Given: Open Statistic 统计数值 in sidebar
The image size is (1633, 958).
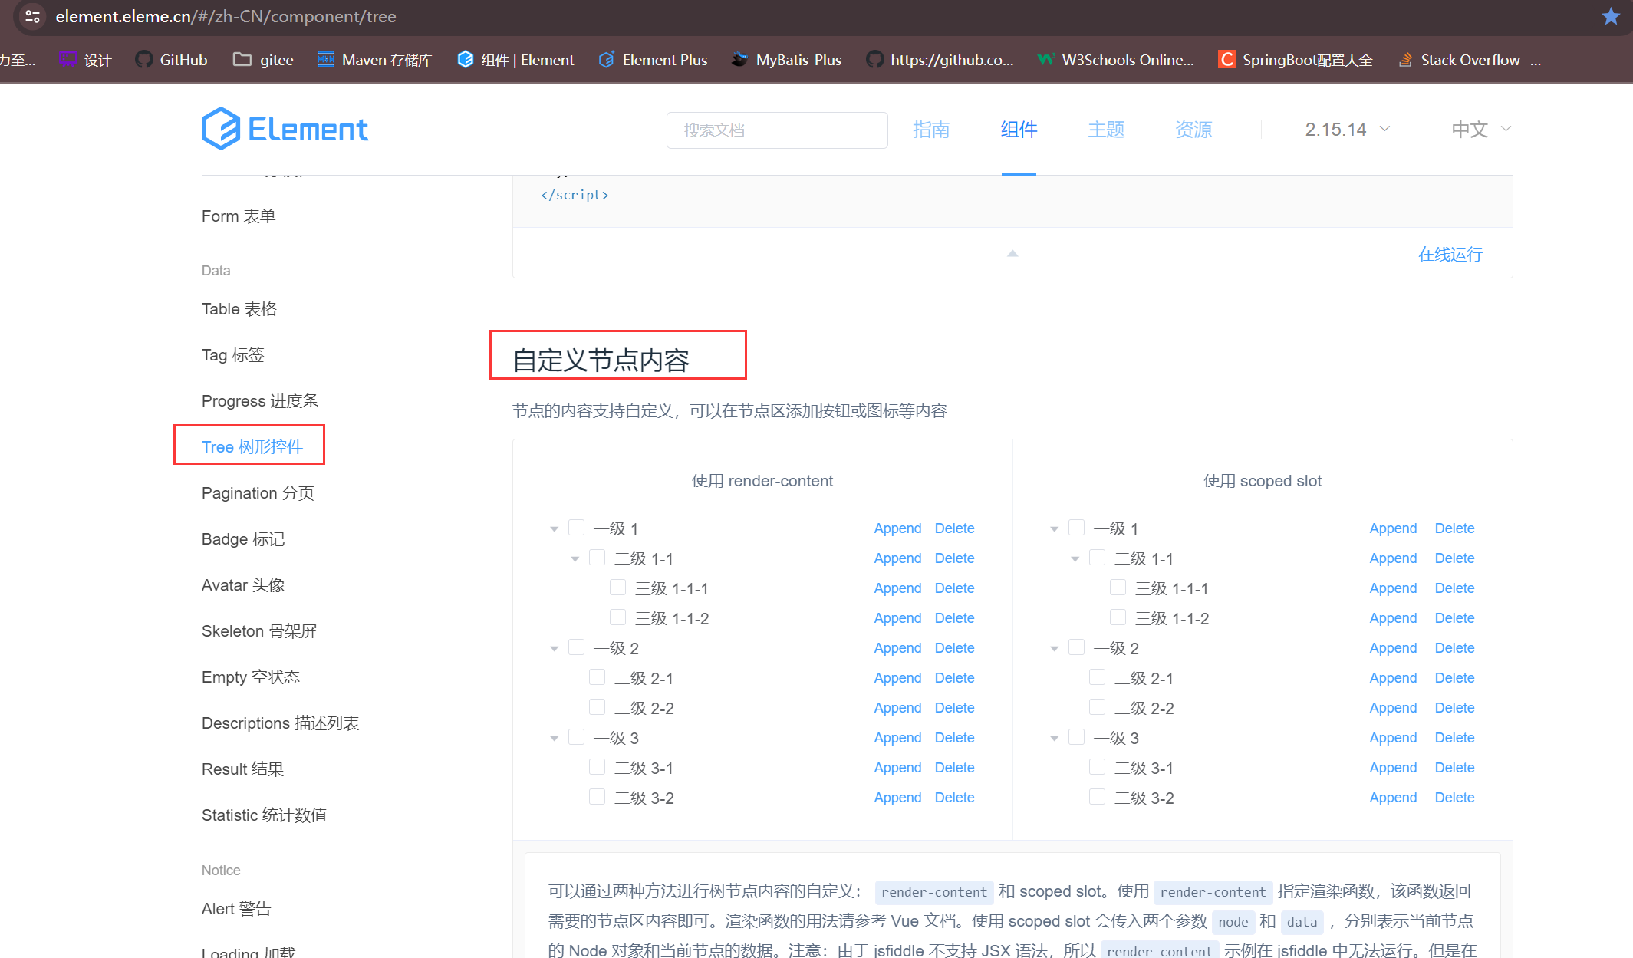Looking at the screenshot, I should (x=265, y=815).
